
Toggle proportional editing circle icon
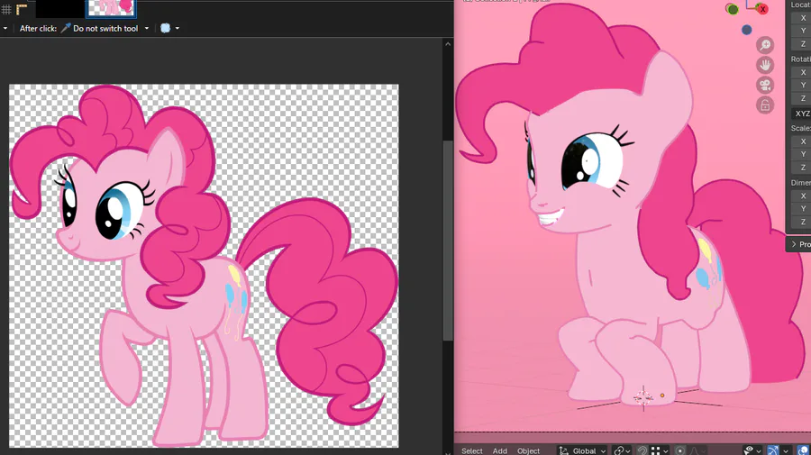[680, 450]
